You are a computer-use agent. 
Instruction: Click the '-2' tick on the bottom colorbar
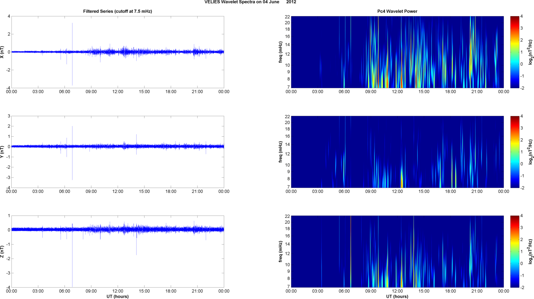tap(522, 287)
